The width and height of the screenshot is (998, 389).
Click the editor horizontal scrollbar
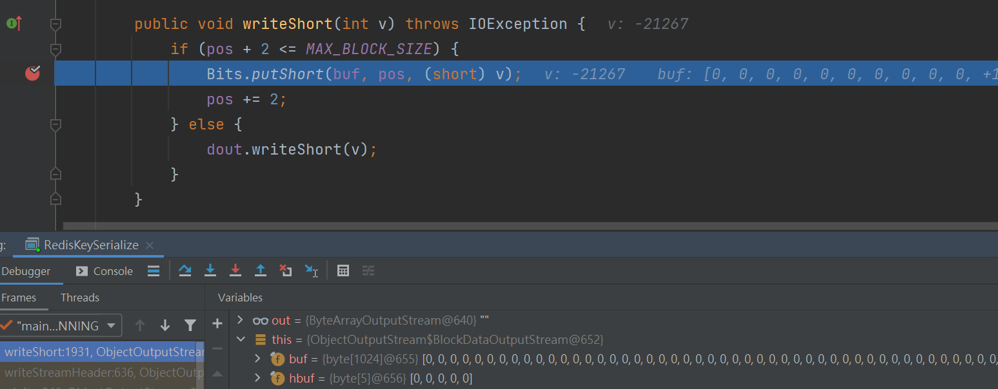[x=530, y=226]
